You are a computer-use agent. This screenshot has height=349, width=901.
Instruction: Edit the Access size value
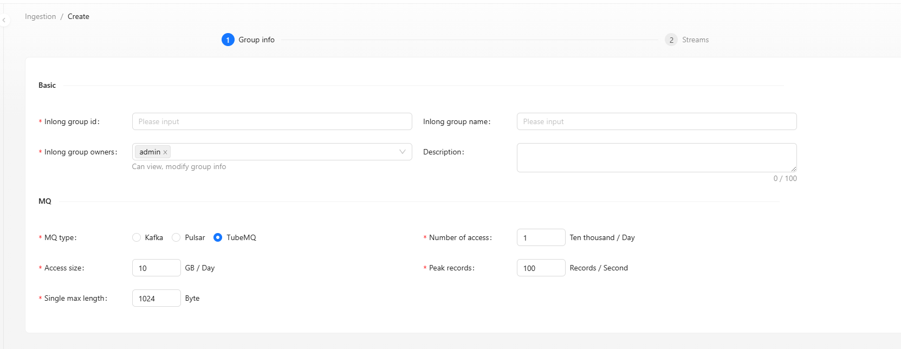[156, 268]
